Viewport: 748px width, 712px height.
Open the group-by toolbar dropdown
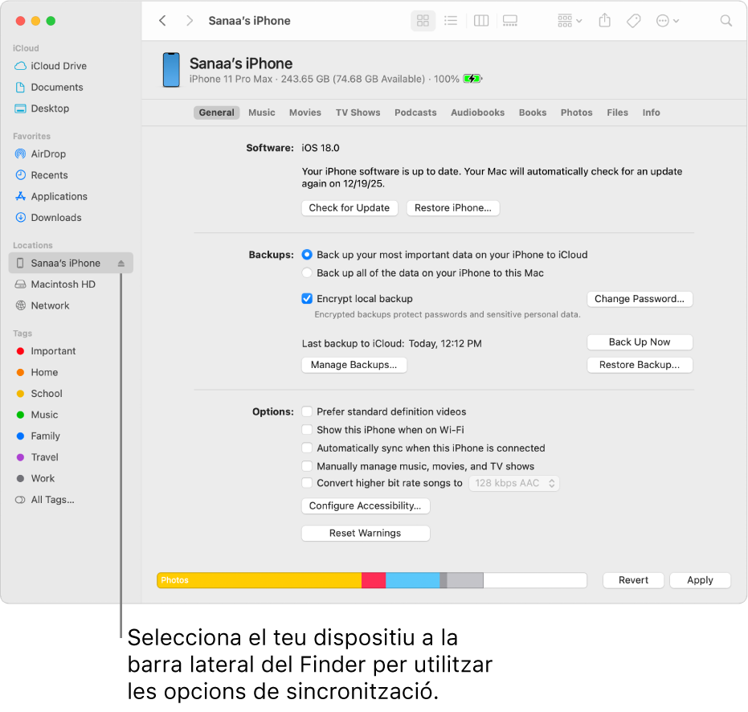(570, 21)
